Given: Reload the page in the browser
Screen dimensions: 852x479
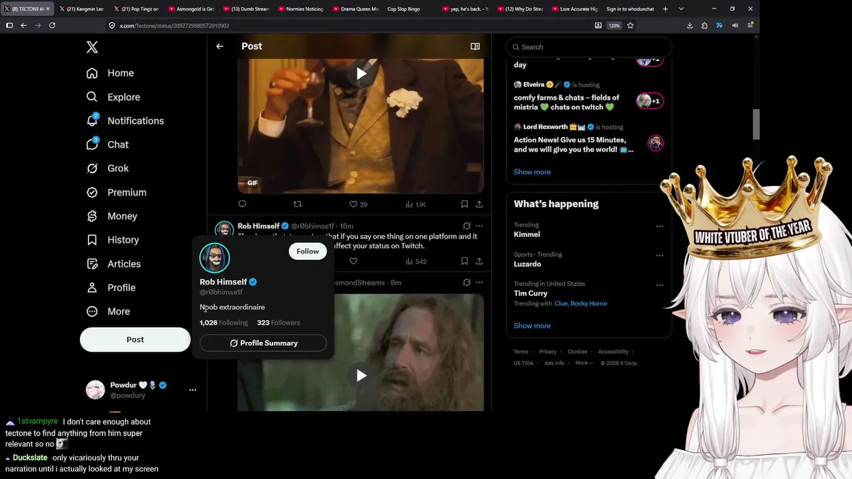Looking at the screenshot, I should [52, 25].
